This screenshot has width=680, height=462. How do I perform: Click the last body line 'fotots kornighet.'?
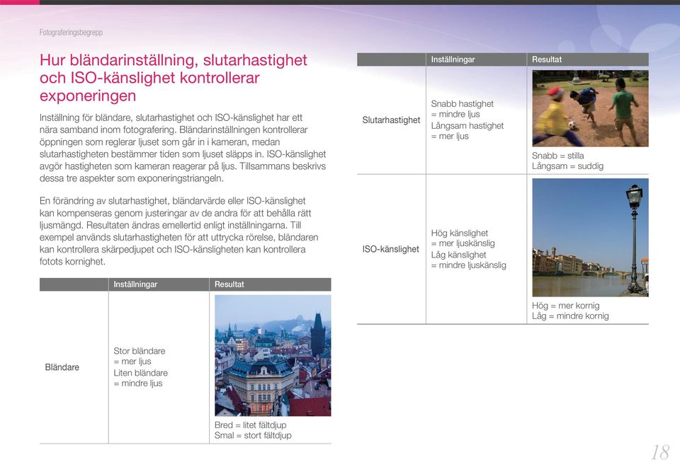[x=72, y=262]
